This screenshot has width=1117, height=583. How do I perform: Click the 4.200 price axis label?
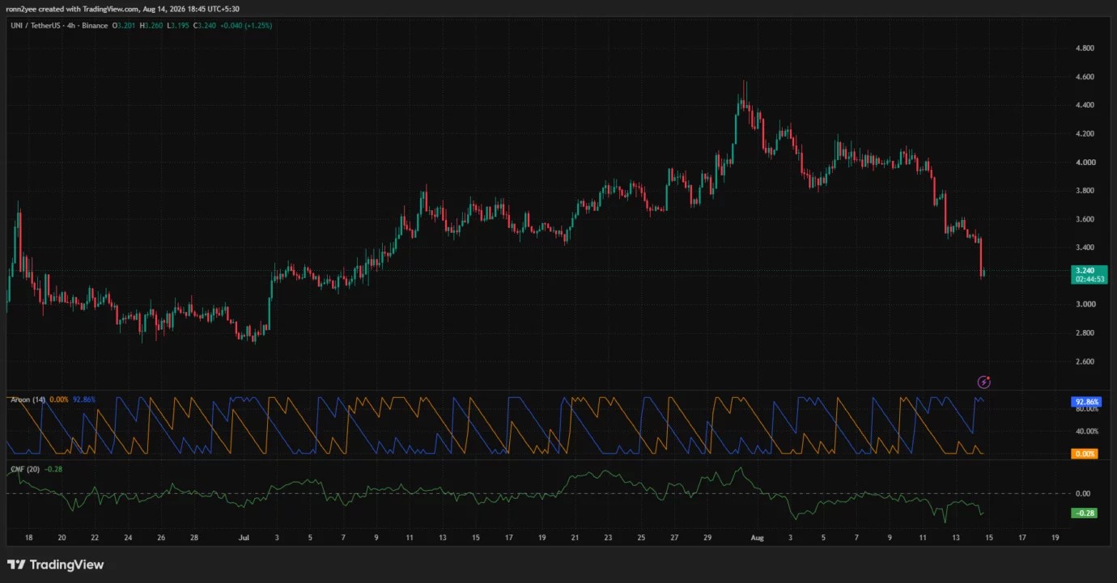pos(1085,133)
